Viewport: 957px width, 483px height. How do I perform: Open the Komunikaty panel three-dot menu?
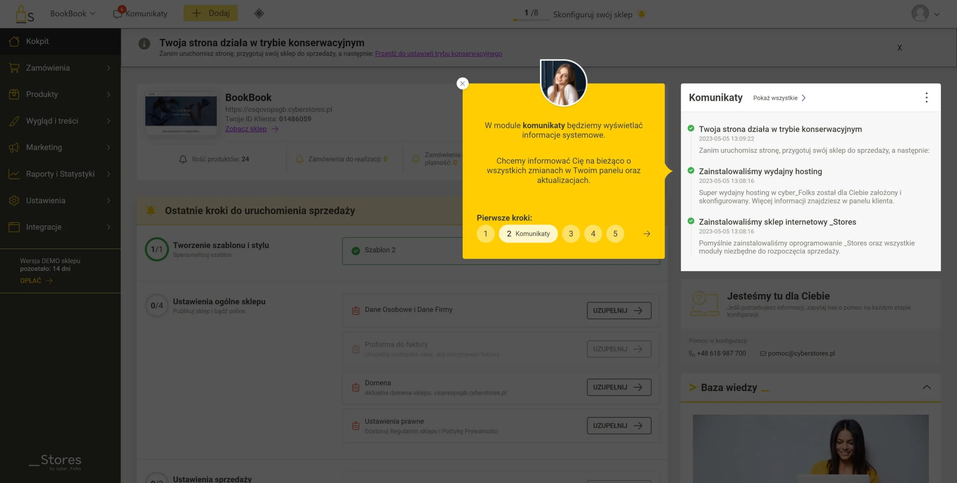pos(926,97)
